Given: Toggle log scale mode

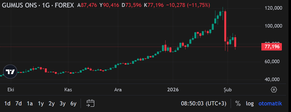Looking at the screenshot, I should pyautogui.click(x=250, y=103).
